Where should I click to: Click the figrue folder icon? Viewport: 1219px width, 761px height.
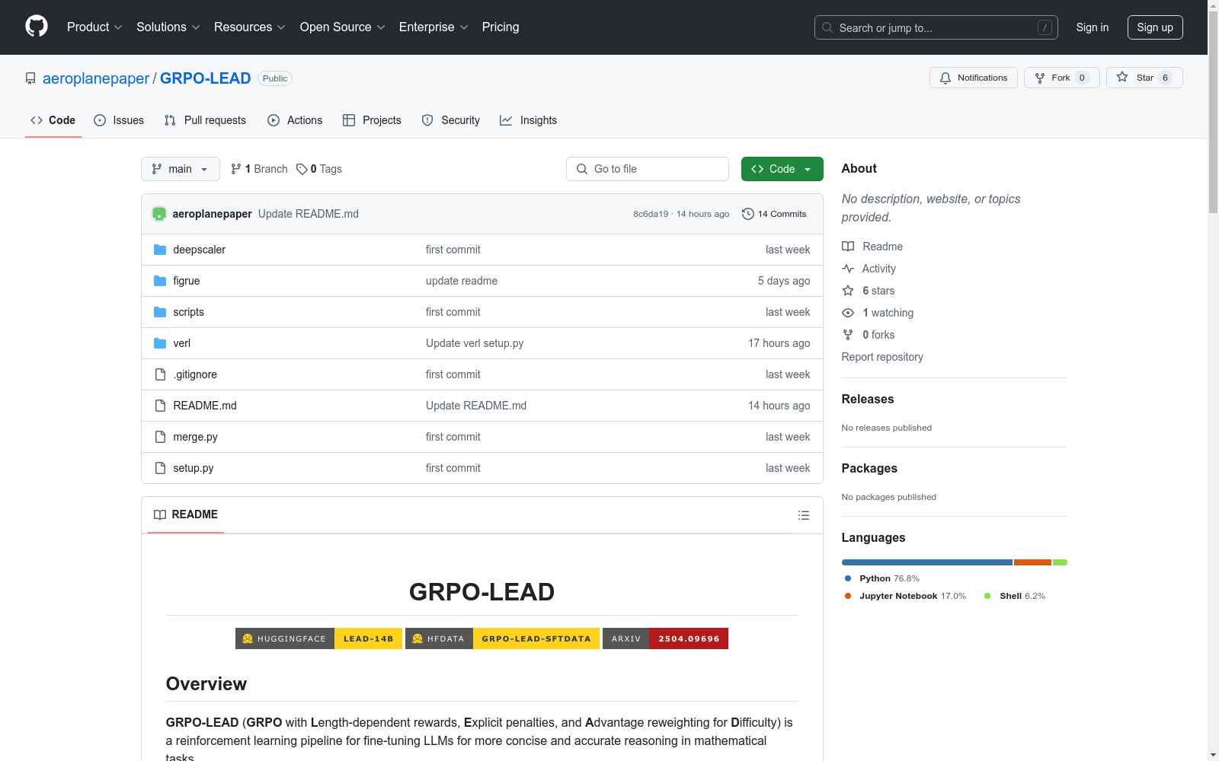click(160, 281)
